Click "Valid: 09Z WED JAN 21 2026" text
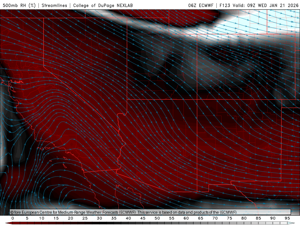Image resolution: width=300 pixels, height=225 pixels. (265, 5)
